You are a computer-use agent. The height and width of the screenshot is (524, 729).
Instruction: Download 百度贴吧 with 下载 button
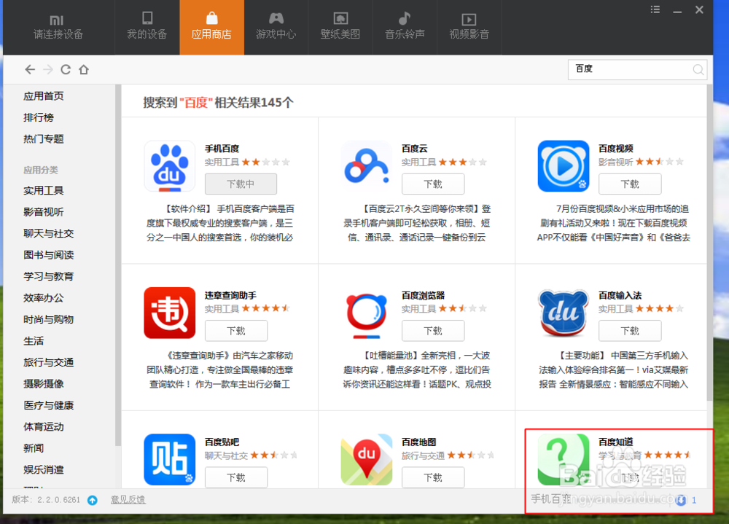tap(236, 477)
